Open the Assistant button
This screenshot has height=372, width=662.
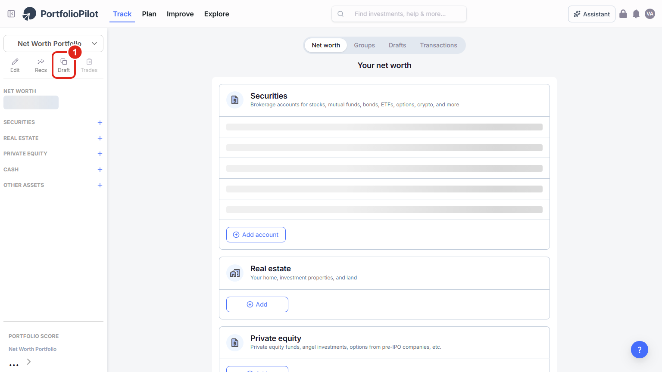click(592, 14)
